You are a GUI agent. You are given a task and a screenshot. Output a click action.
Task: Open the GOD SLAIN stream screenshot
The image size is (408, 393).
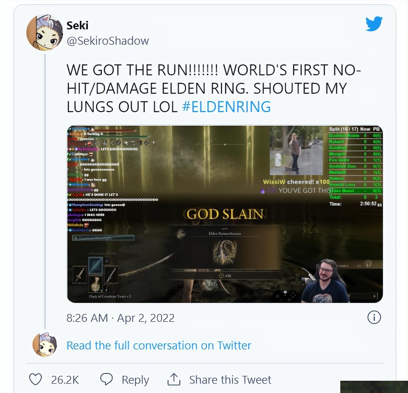[x=225, y=214]
